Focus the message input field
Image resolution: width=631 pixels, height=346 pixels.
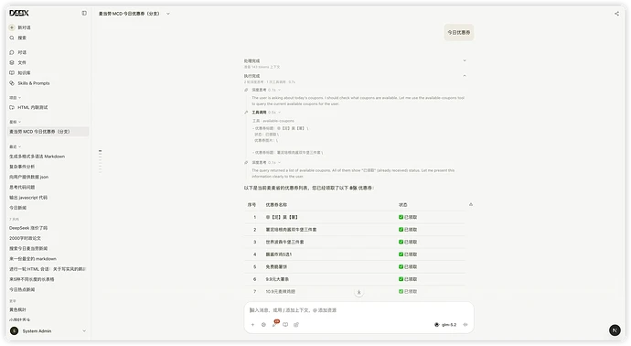point(358,310)
